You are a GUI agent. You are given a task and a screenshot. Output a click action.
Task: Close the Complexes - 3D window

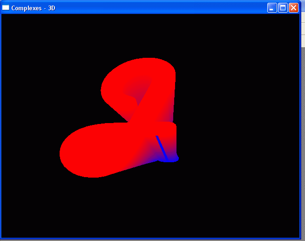(293, 8)
